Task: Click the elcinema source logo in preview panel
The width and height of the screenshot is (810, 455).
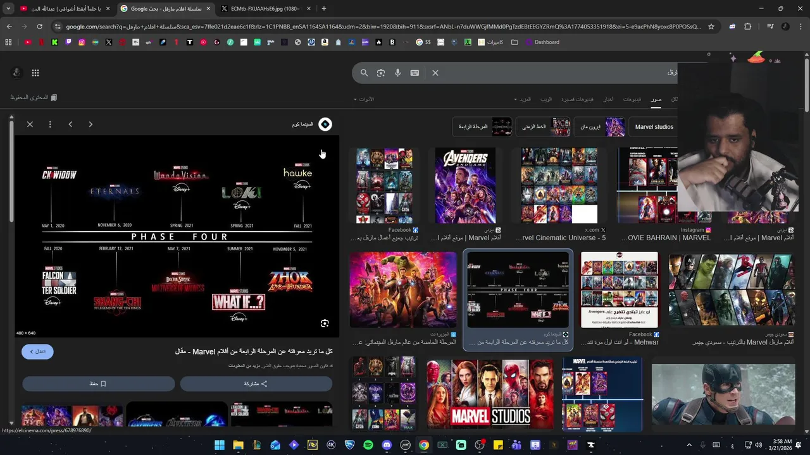Action: 325,124
